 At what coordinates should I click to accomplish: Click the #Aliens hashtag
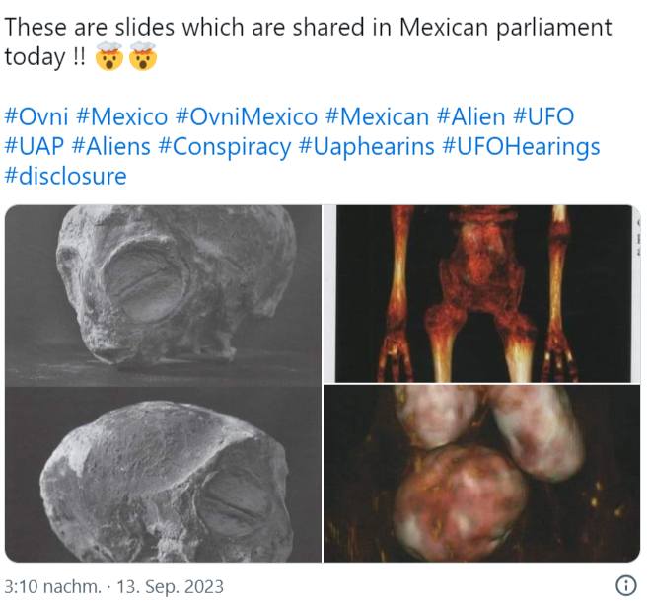111,146
